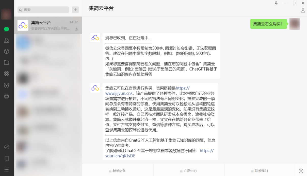Close the WeChat window
The width and height of the screenshot is (307, 176).
pos(303,3)
